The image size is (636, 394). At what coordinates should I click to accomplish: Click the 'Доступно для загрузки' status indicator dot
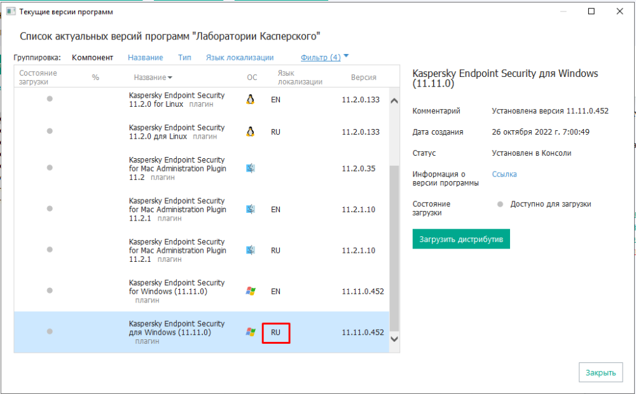point(500,204)
